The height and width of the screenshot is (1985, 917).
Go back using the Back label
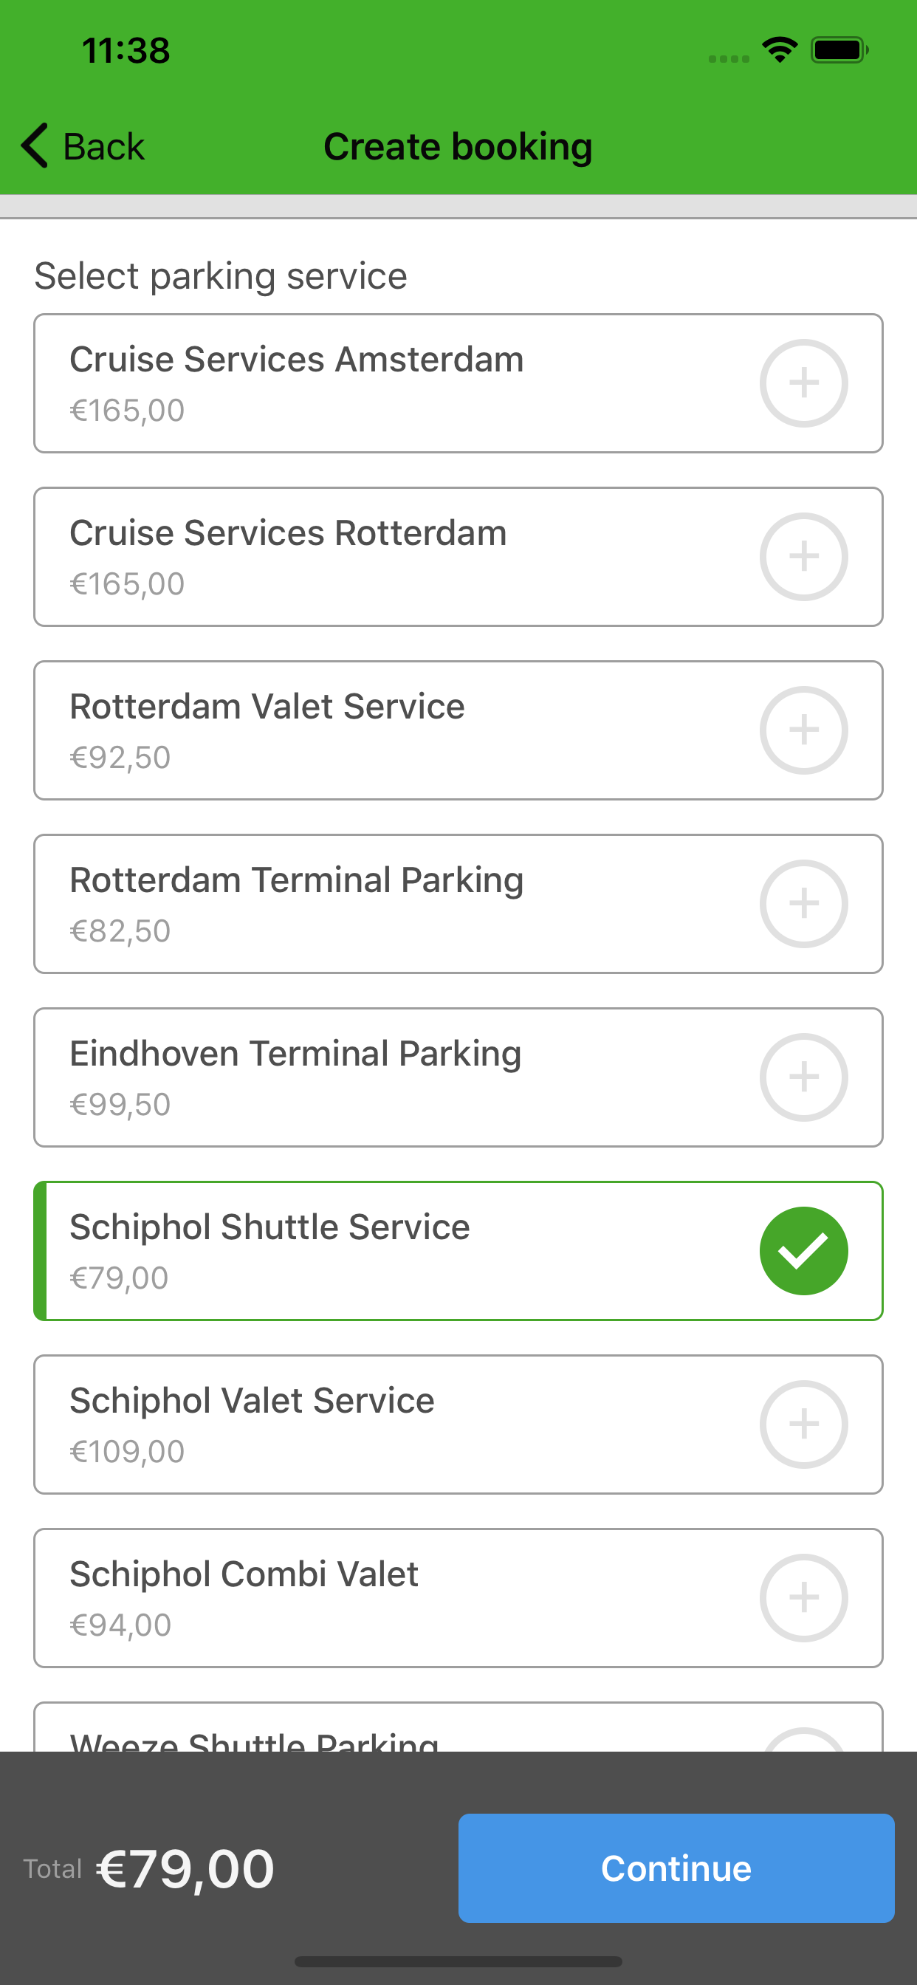tap(103, 146)
